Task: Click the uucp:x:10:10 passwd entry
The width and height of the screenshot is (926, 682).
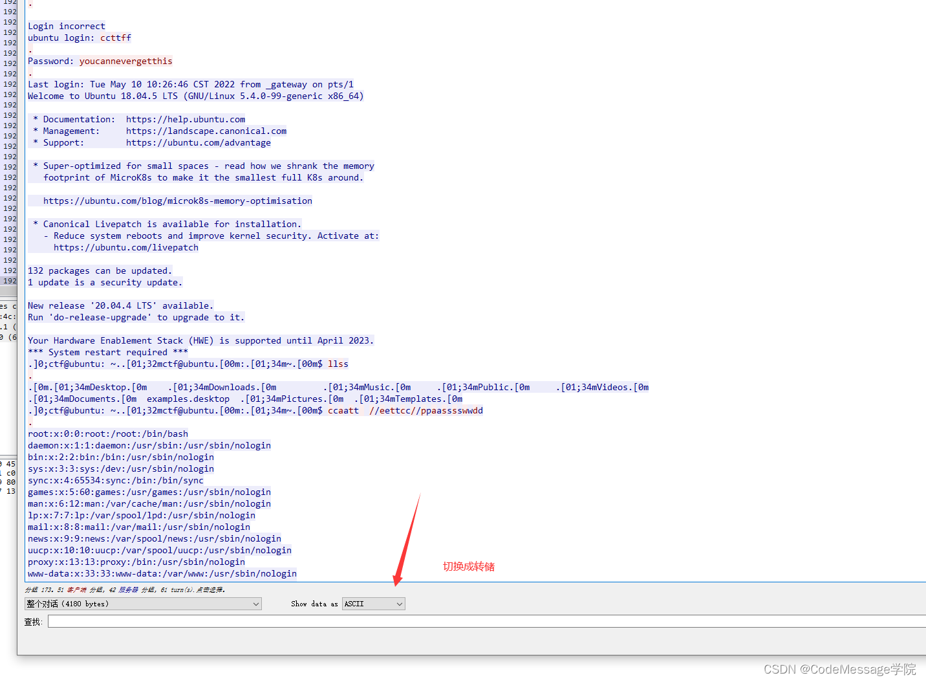Action: pyautogui.click(x=160, y=550)
